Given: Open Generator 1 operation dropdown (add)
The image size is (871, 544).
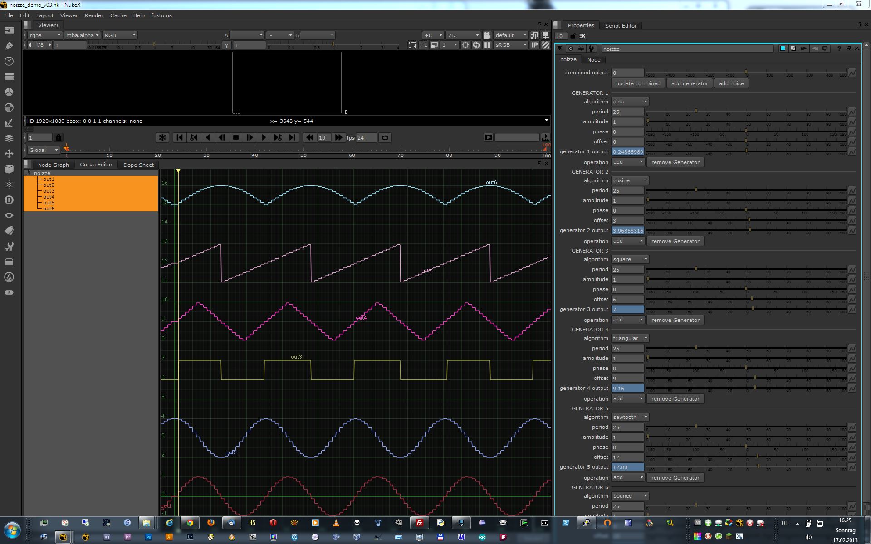Looking at the screenshot, I should pyautogui.click(x=628, y=162).
